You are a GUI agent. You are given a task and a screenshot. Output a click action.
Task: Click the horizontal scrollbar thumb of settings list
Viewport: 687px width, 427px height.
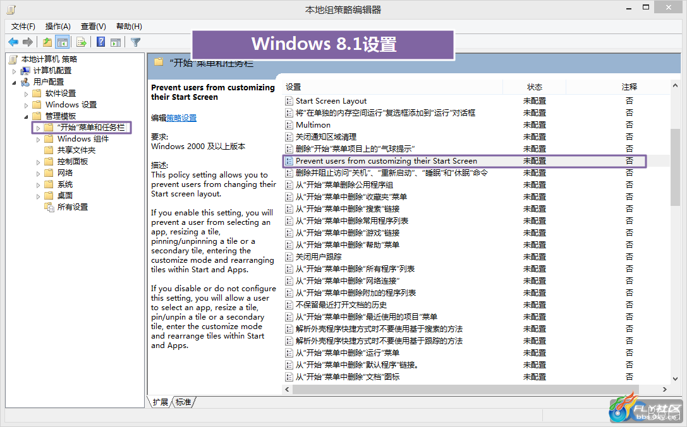point(466,389)
